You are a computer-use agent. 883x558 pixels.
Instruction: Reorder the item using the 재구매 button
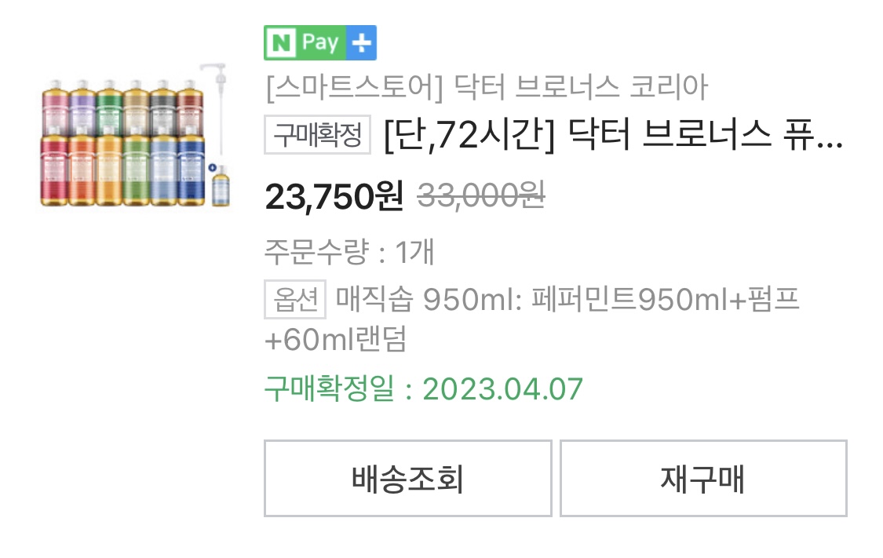(x=703, y=478)
